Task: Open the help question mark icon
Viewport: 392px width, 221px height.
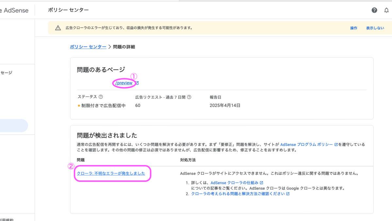Action: 374,10
